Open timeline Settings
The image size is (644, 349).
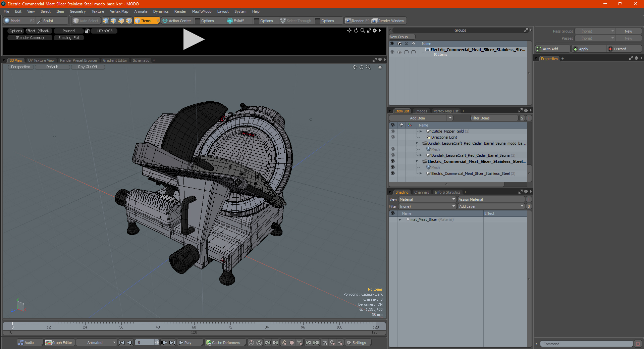(358, 343)
